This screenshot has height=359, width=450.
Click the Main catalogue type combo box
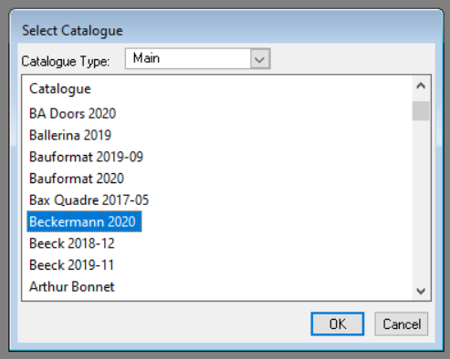(197, 58)
